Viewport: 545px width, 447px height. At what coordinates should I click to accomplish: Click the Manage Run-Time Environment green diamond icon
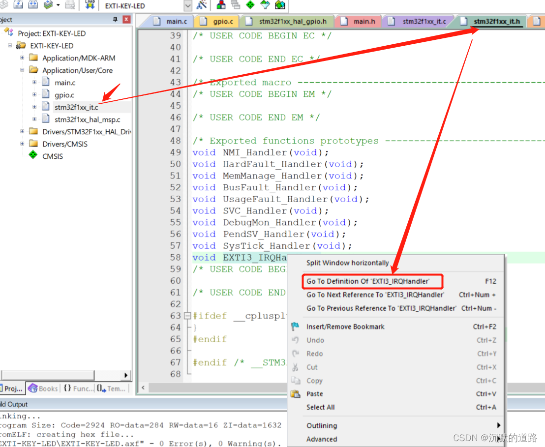tap(250, 5)
